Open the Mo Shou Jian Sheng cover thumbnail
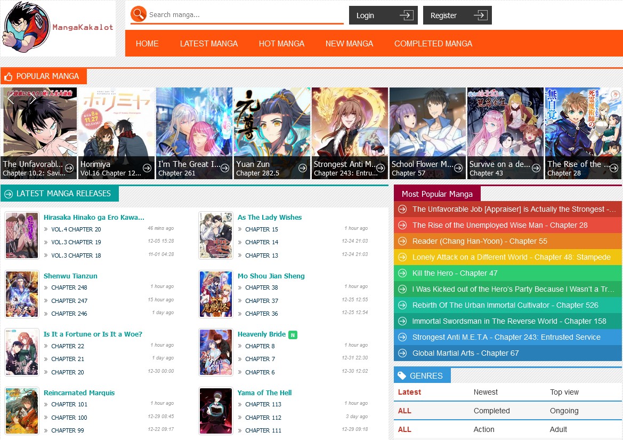623x440 pixels. tap(216, 294)
